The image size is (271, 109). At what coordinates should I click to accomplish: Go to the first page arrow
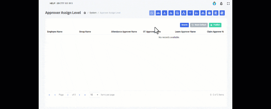[49, 95]
